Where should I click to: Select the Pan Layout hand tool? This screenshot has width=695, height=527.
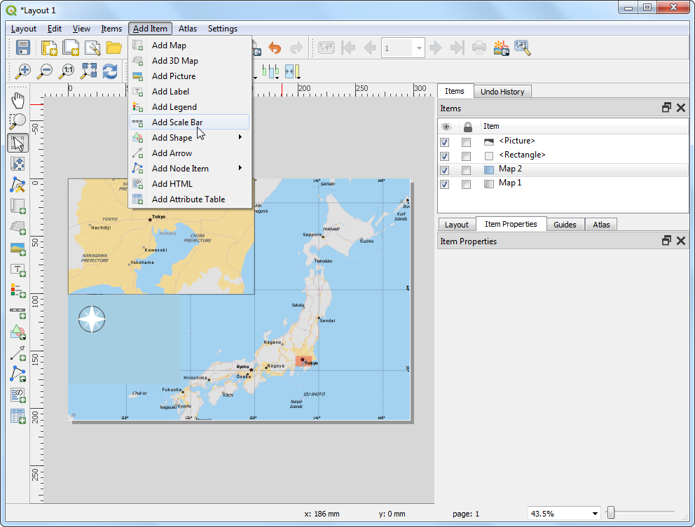click(x=18, y=101)
